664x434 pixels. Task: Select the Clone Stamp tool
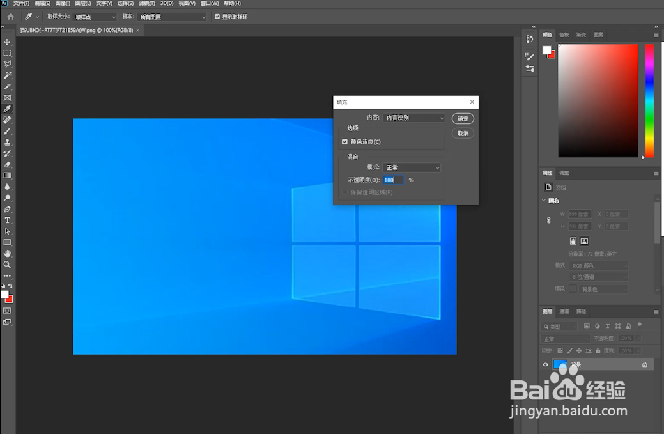(7, 143)
